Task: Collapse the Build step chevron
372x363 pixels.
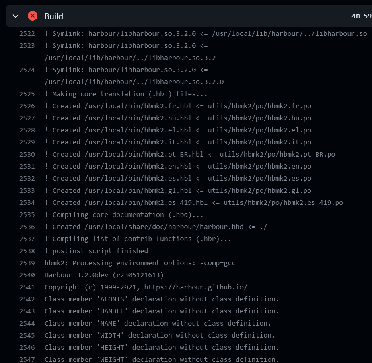Action: [x=16, y=16]
